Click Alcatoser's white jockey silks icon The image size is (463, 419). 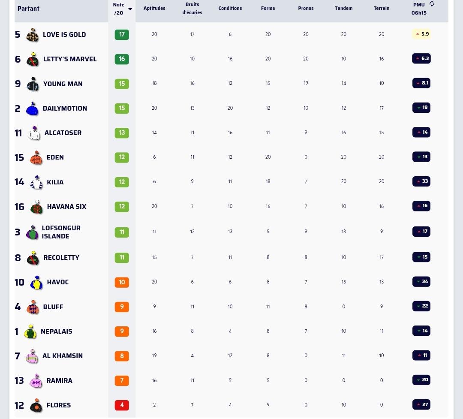pyautogui.click(x=34, y=133)
